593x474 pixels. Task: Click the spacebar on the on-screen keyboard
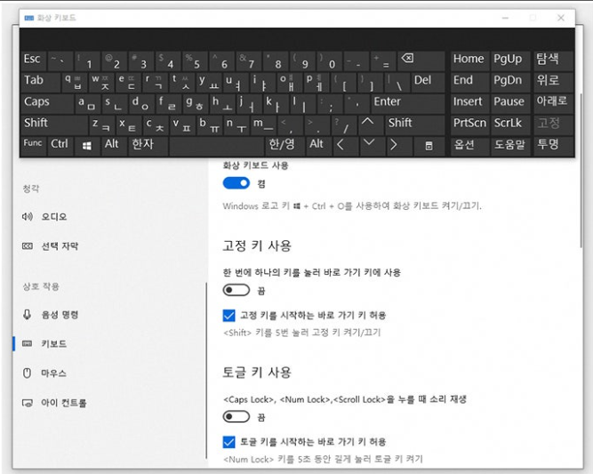(x=216, y=146)
